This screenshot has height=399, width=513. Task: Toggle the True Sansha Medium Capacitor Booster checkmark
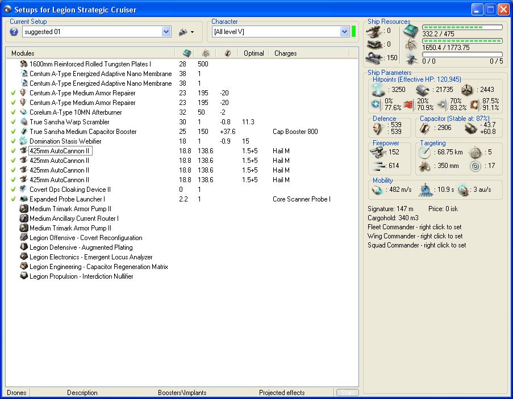coord(13,131)
